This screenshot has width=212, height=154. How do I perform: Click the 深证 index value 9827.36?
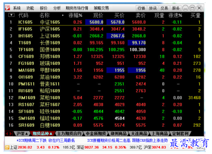pos(92,147)
